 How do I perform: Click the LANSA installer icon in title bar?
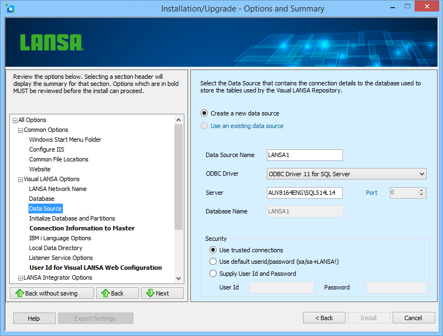tap(10, 8)
